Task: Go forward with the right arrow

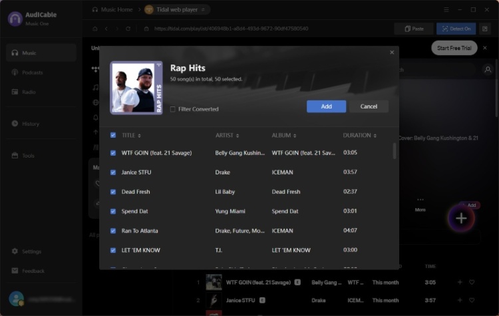Action: [x=117, y=29]
